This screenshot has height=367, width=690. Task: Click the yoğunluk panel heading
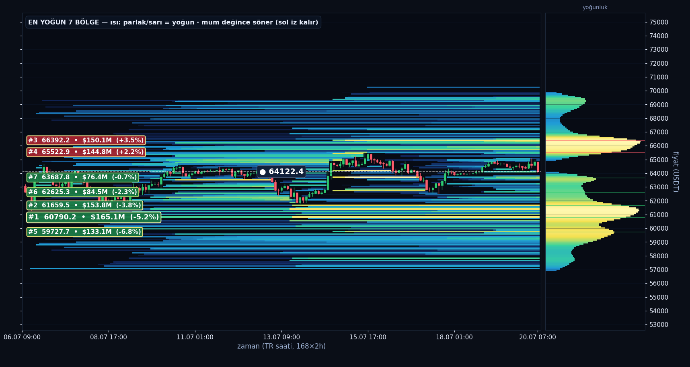point(595,7)
